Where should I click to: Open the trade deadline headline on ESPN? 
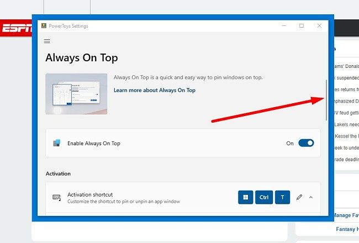(x=346, y=160)
